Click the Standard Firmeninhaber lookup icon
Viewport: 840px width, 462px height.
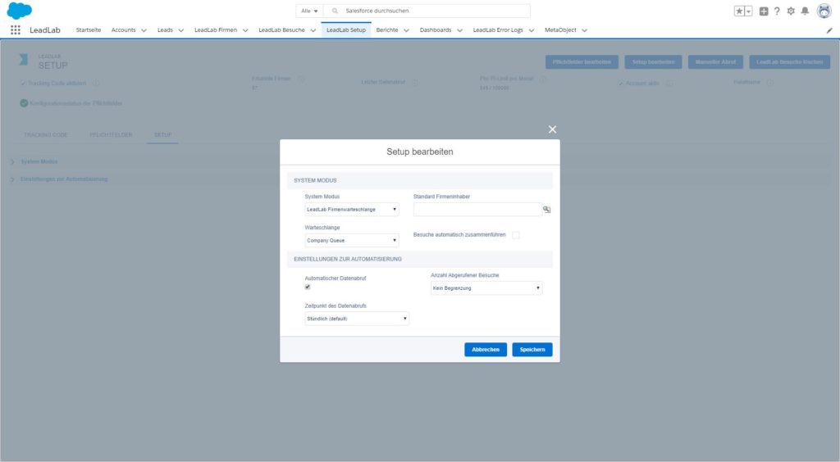[x=546, y=210]
